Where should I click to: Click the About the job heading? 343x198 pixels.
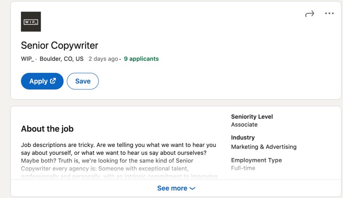coord(47,128)
